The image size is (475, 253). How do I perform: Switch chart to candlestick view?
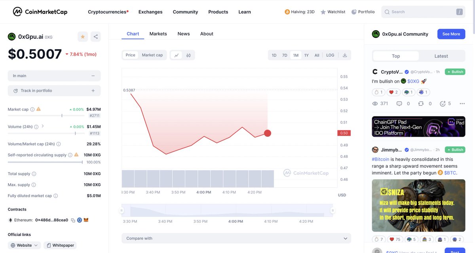188,55
